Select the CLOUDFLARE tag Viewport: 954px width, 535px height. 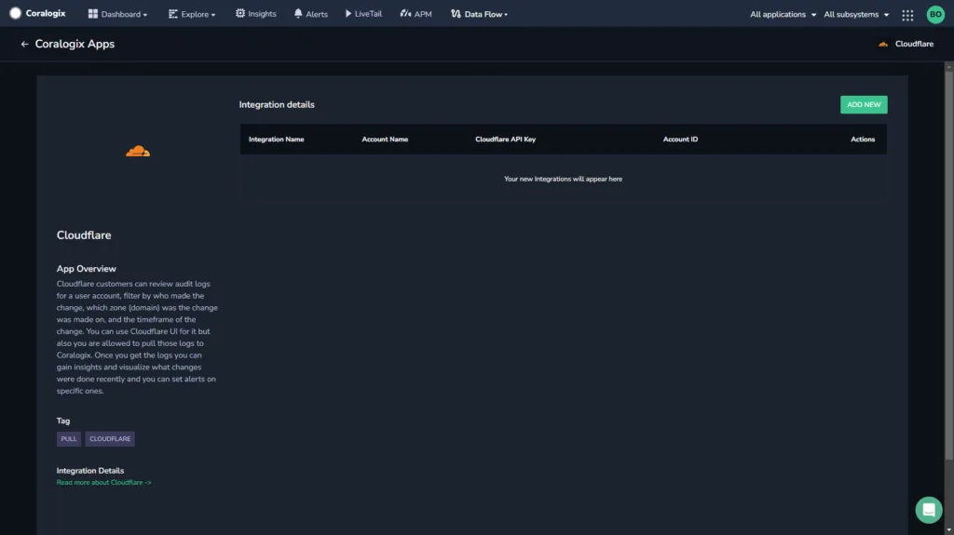(110, 438)
